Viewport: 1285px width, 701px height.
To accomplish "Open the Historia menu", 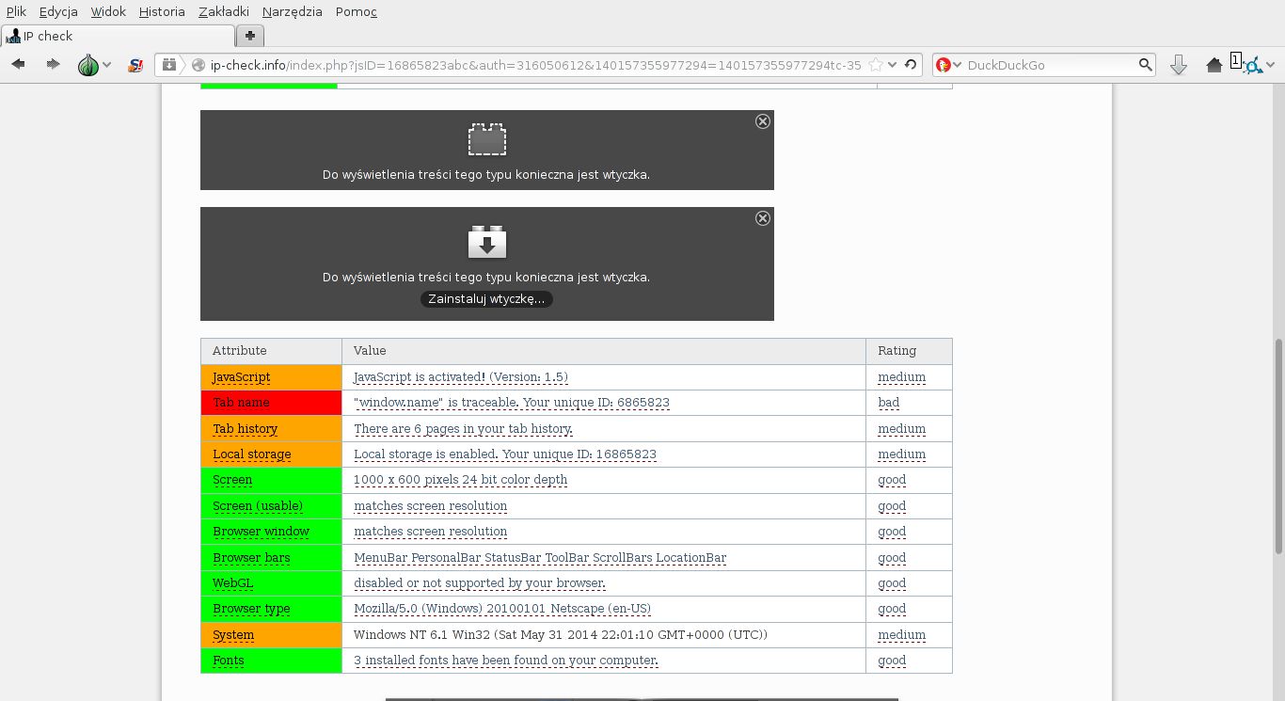I will 162,11.
